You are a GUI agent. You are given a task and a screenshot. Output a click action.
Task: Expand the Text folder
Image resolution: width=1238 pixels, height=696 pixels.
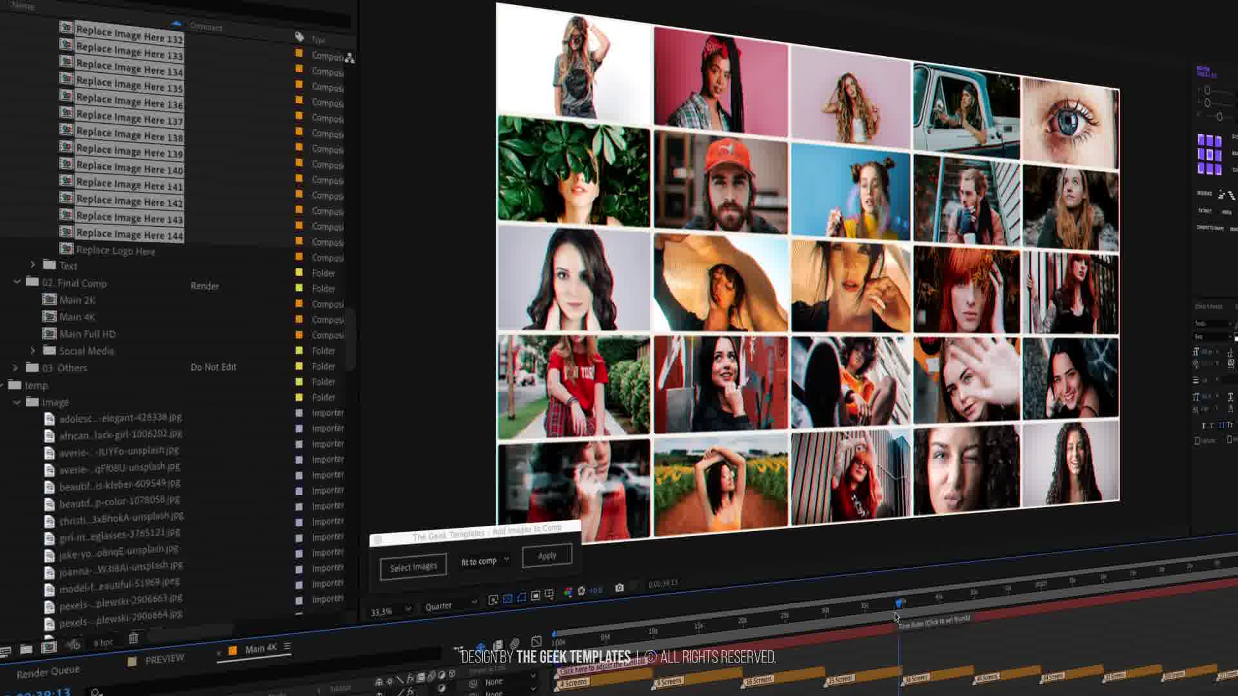click(33, 264)
